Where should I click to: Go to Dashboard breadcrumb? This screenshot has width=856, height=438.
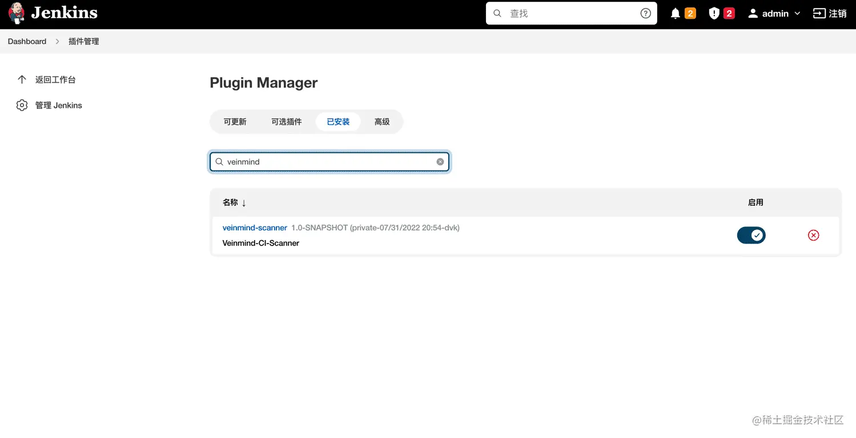click(x=27, y=41)
